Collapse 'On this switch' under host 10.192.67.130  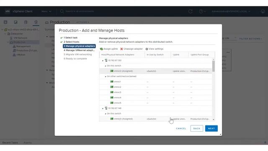[x=106, y=66]
